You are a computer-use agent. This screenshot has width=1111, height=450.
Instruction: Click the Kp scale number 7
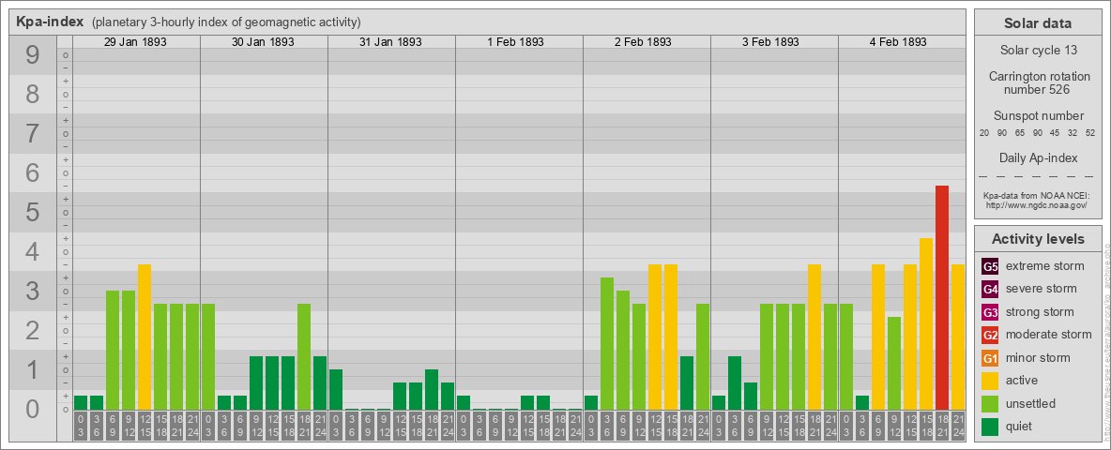(x=33, y=133)
